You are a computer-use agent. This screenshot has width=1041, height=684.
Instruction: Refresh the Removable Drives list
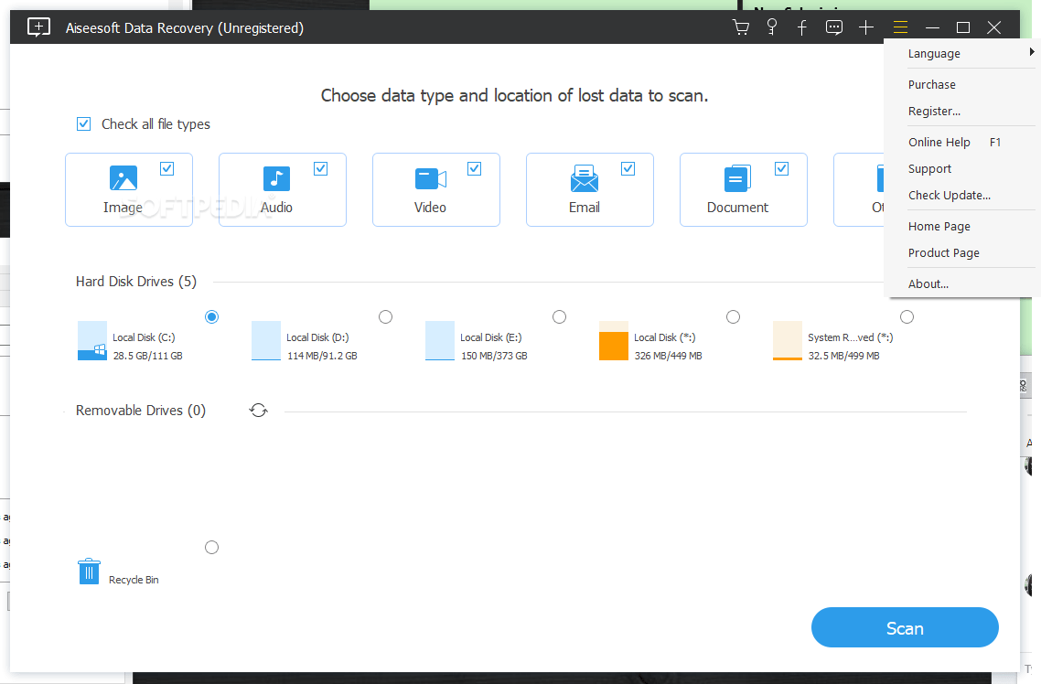258,411
